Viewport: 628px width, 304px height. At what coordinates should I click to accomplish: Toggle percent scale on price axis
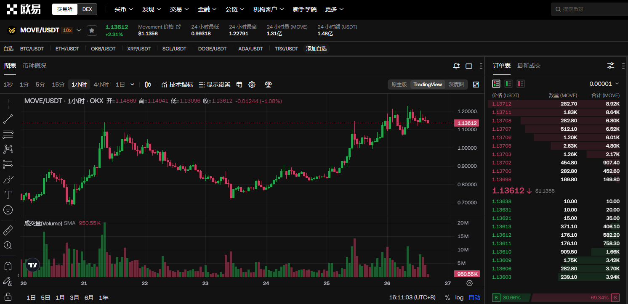pyautogui.click(x=447, y=297)
